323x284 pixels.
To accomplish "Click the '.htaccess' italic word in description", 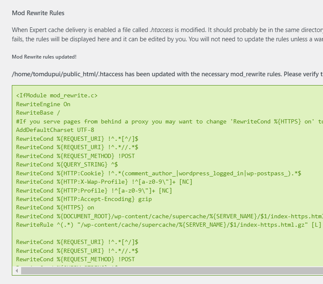I will click(x=161, y=30).
